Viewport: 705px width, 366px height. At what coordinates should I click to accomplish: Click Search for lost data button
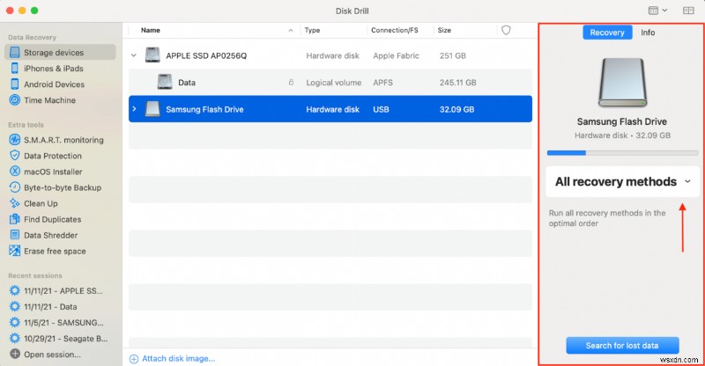tap(623, 345)
